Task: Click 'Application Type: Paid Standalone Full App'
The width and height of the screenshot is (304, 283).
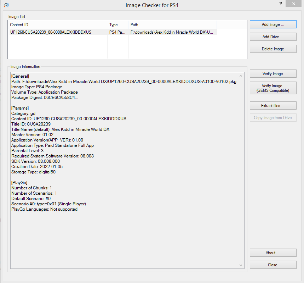Action: point(52,145)
